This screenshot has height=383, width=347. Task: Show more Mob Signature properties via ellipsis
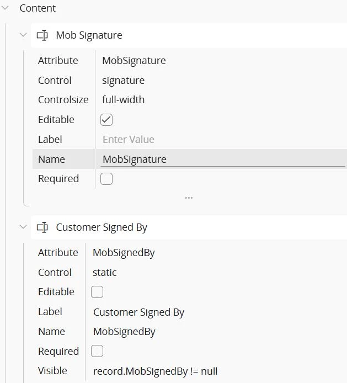[189, 198]
